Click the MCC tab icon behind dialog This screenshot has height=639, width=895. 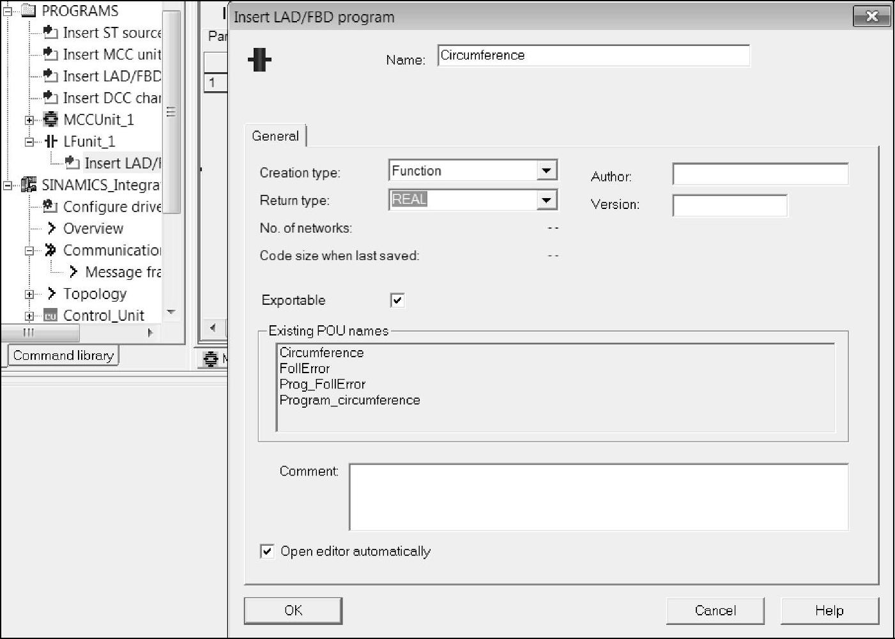211,358
